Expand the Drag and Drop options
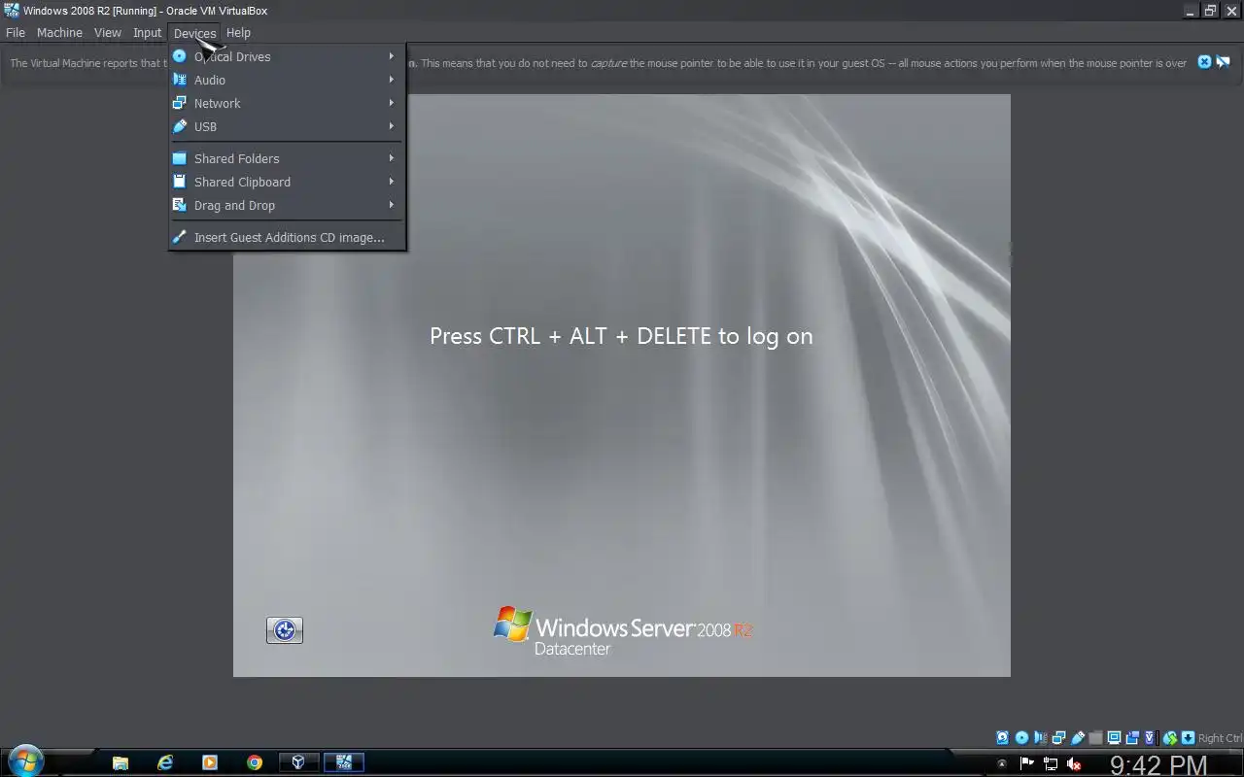 click(x=287, y=205)
